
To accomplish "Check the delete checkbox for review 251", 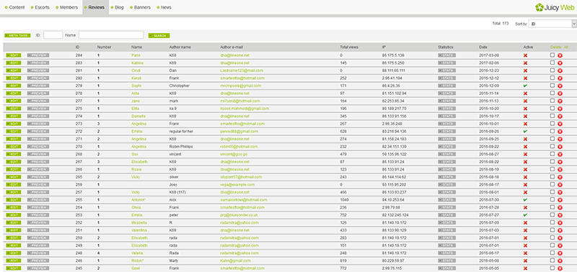I will [552, 230].
